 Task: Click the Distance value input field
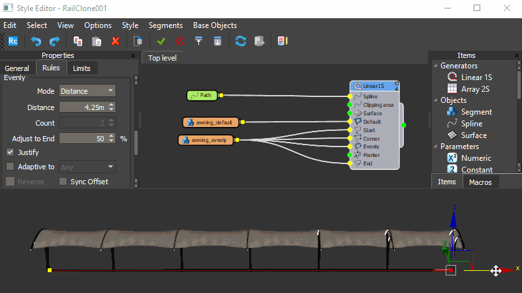pyautogui.click(x=83, y=107)
